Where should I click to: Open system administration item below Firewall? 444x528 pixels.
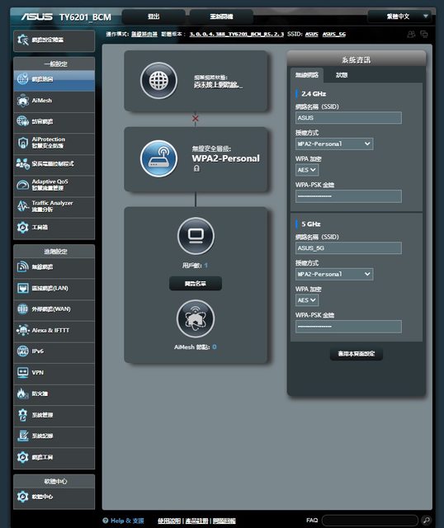tap(54, 415)
